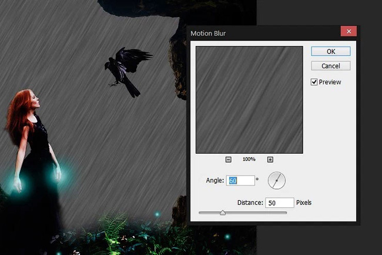Confirm Motion Blur with OK button

tap(331, 51)
